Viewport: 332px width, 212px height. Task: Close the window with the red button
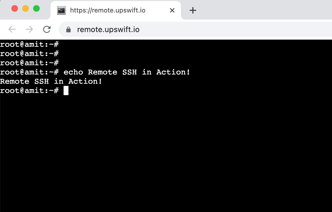pos(15,8)
